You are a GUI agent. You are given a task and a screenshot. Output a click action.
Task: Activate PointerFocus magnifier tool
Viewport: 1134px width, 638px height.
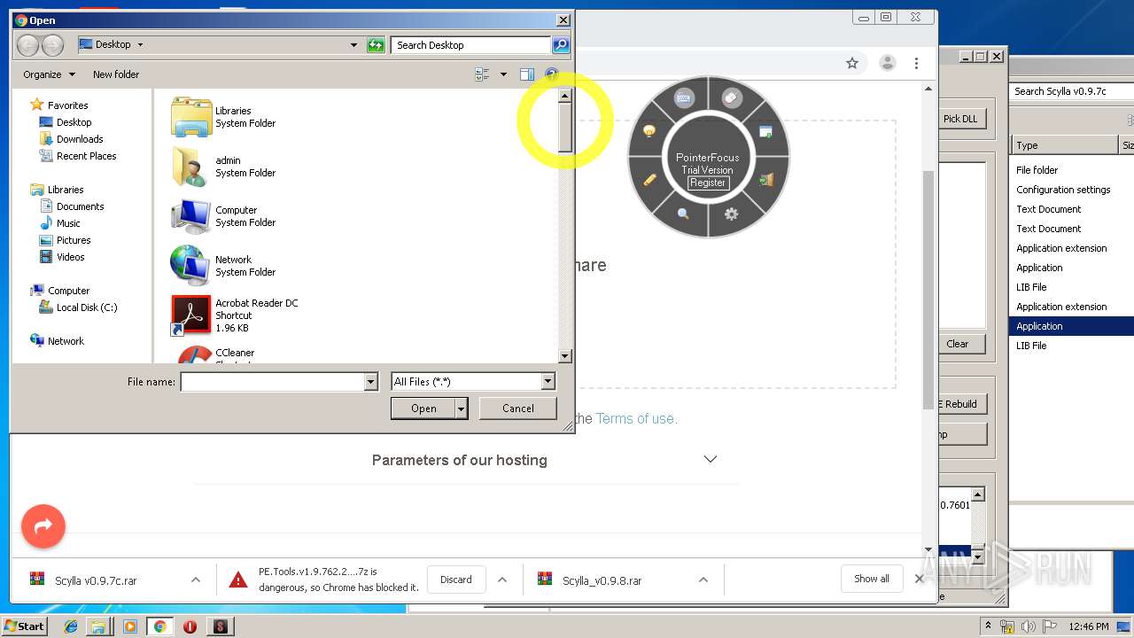tap(683, 214)
